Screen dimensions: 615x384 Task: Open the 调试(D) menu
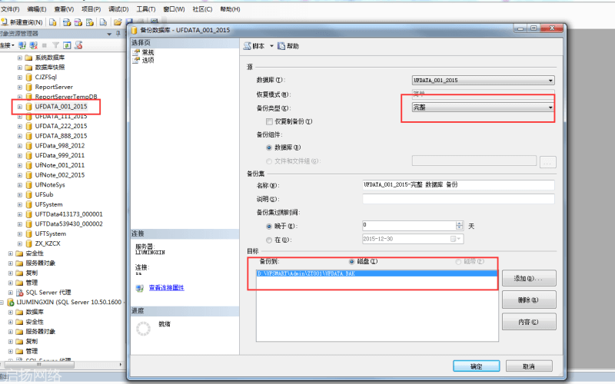pyautogui.click(x=118, y=9)
